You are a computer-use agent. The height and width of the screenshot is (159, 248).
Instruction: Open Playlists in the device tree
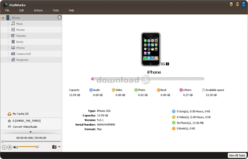[21, 36]
